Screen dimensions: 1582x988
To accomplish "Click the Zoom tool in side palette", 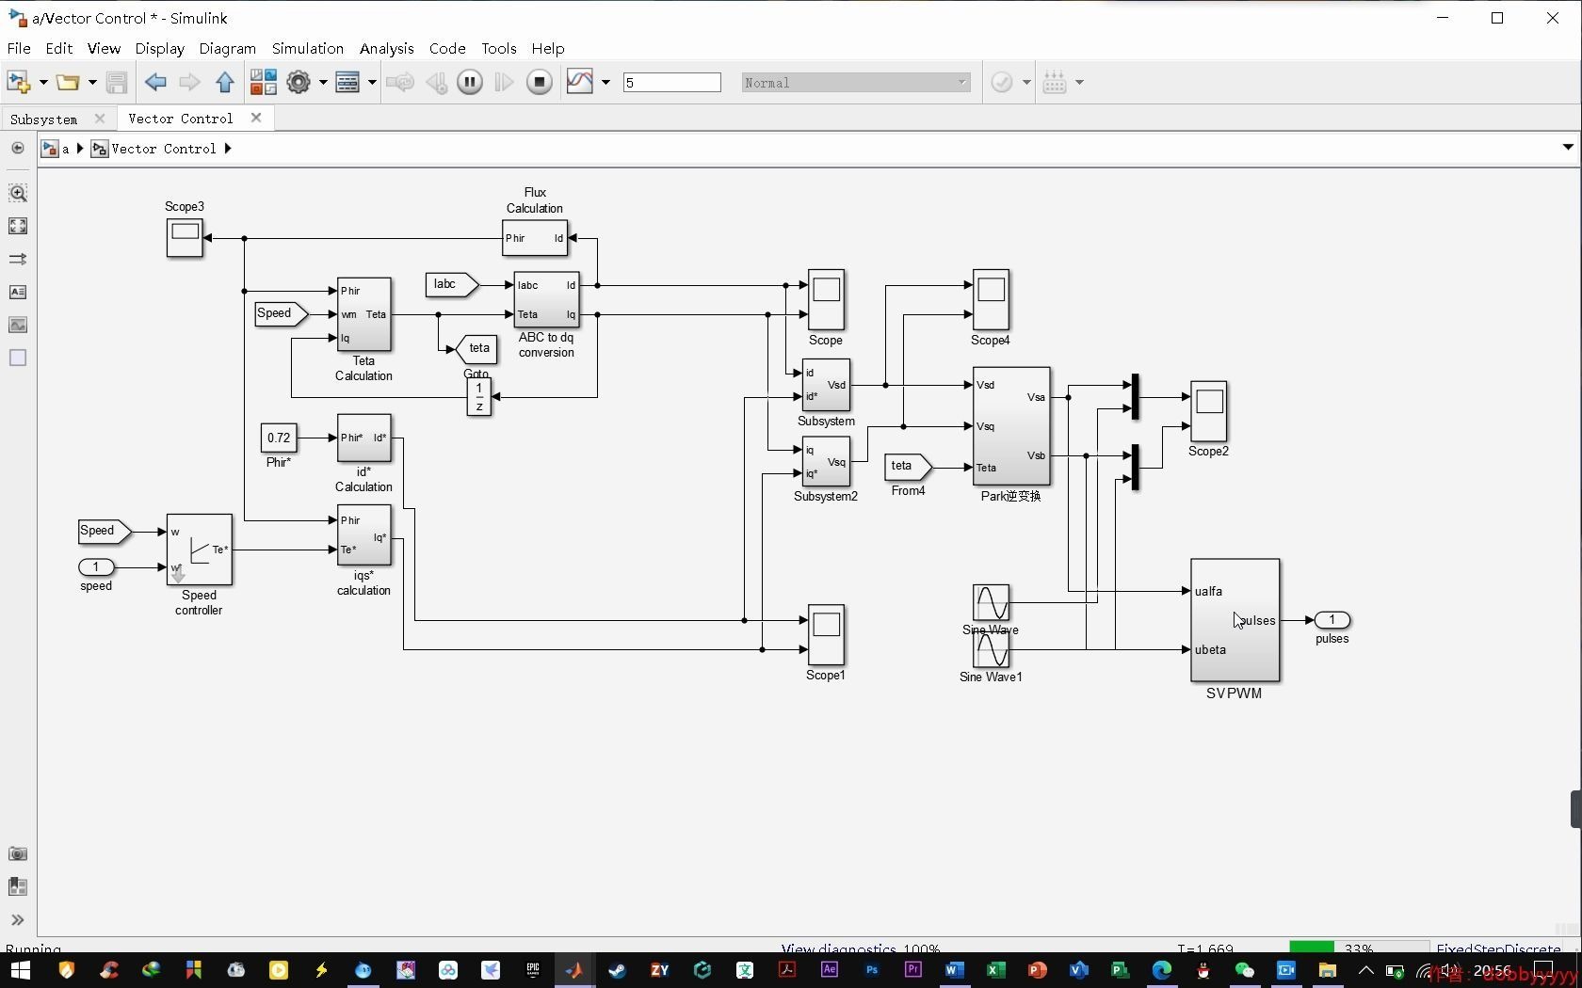I will (18, 193).
